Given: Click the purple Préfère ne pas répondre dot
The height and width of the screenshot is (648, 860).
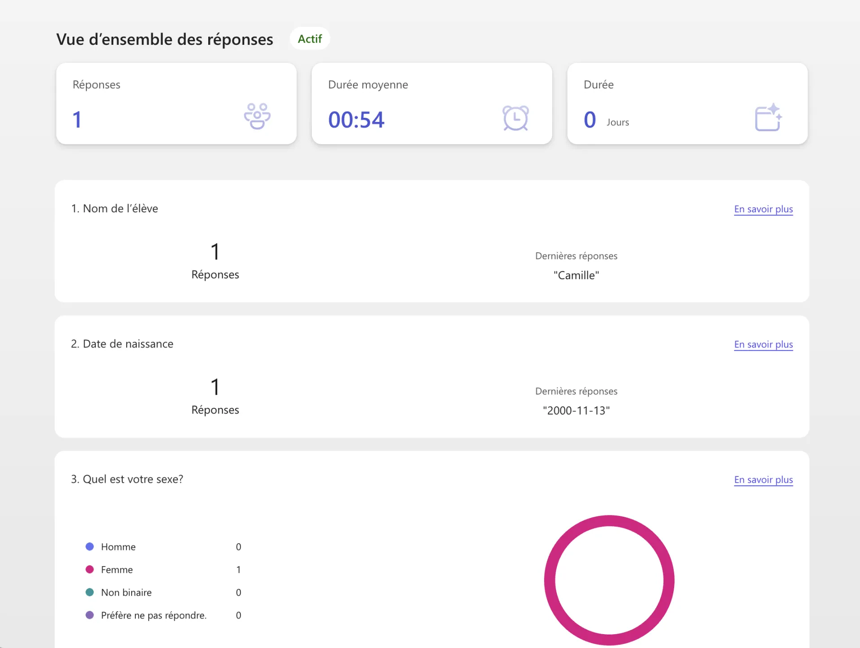Looking at the screenshot, I should [x=90, y=615].
